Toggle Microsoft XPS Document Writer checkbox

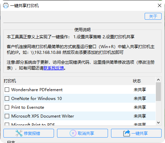[7, 116]
